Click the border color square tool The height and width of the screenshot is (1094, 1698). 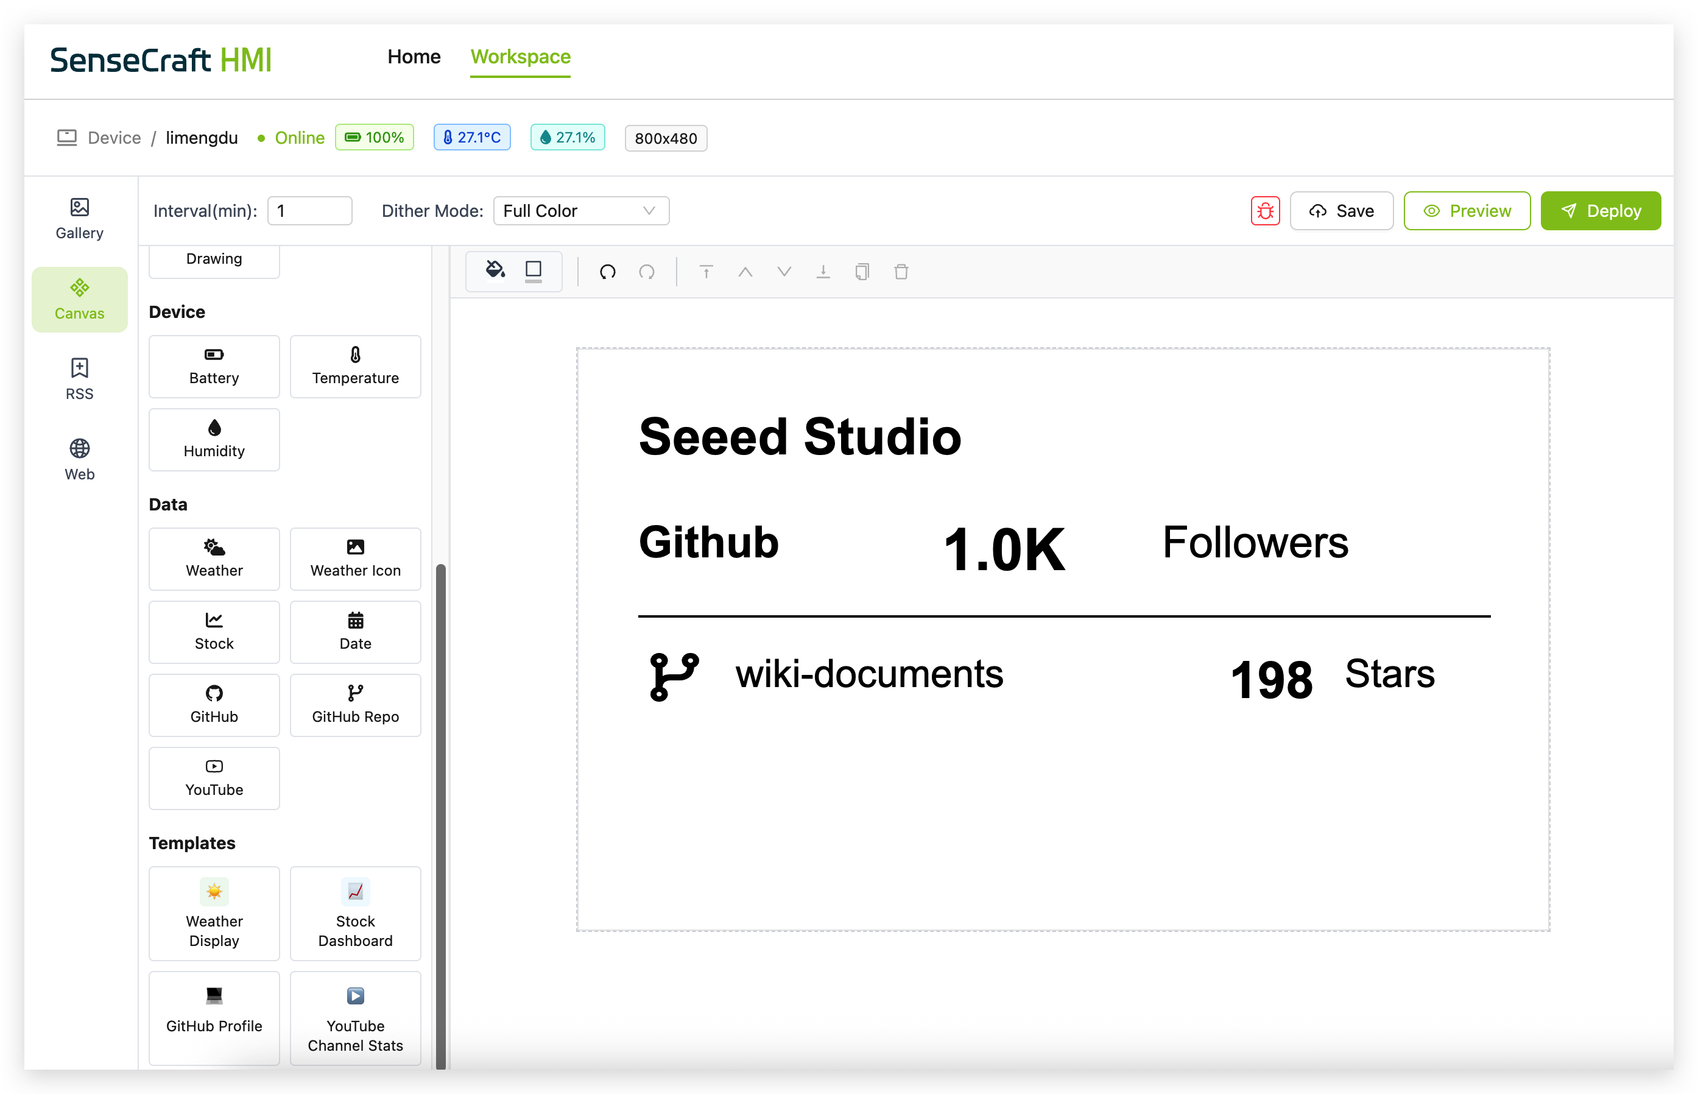[534, 270]
